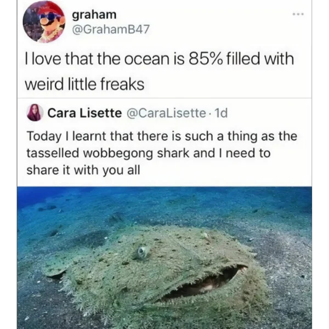Click the 1d timestamp on quoted tweet
Screen dimensions: 329x329
(x=221, y=113)
